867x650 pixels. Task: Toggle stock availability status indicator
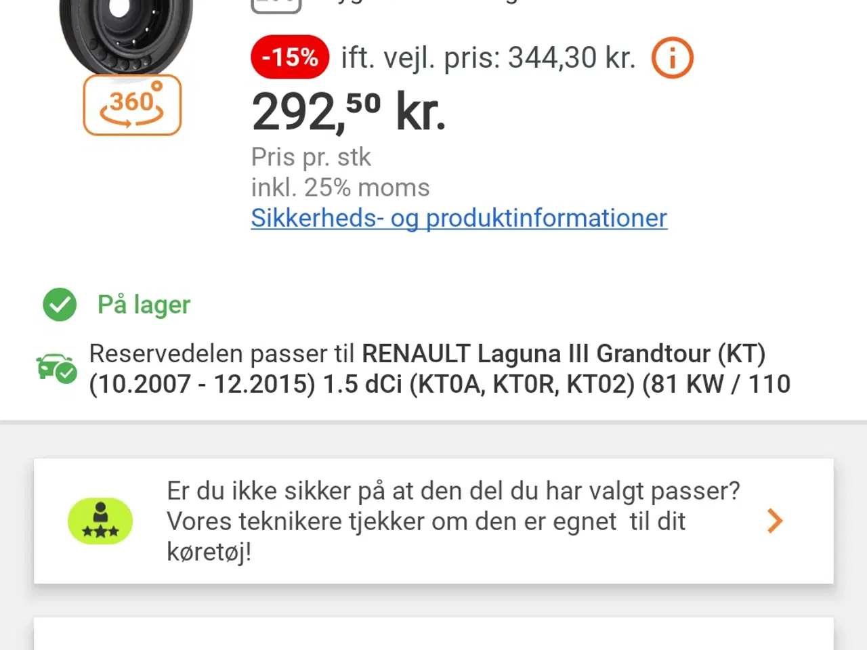tap(59, 305)
